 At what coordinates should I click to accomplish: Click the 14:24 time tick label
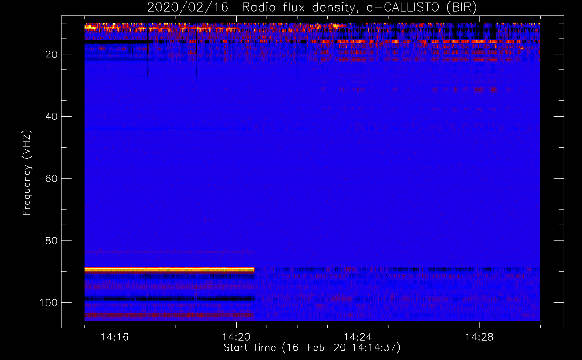[358, 337]
